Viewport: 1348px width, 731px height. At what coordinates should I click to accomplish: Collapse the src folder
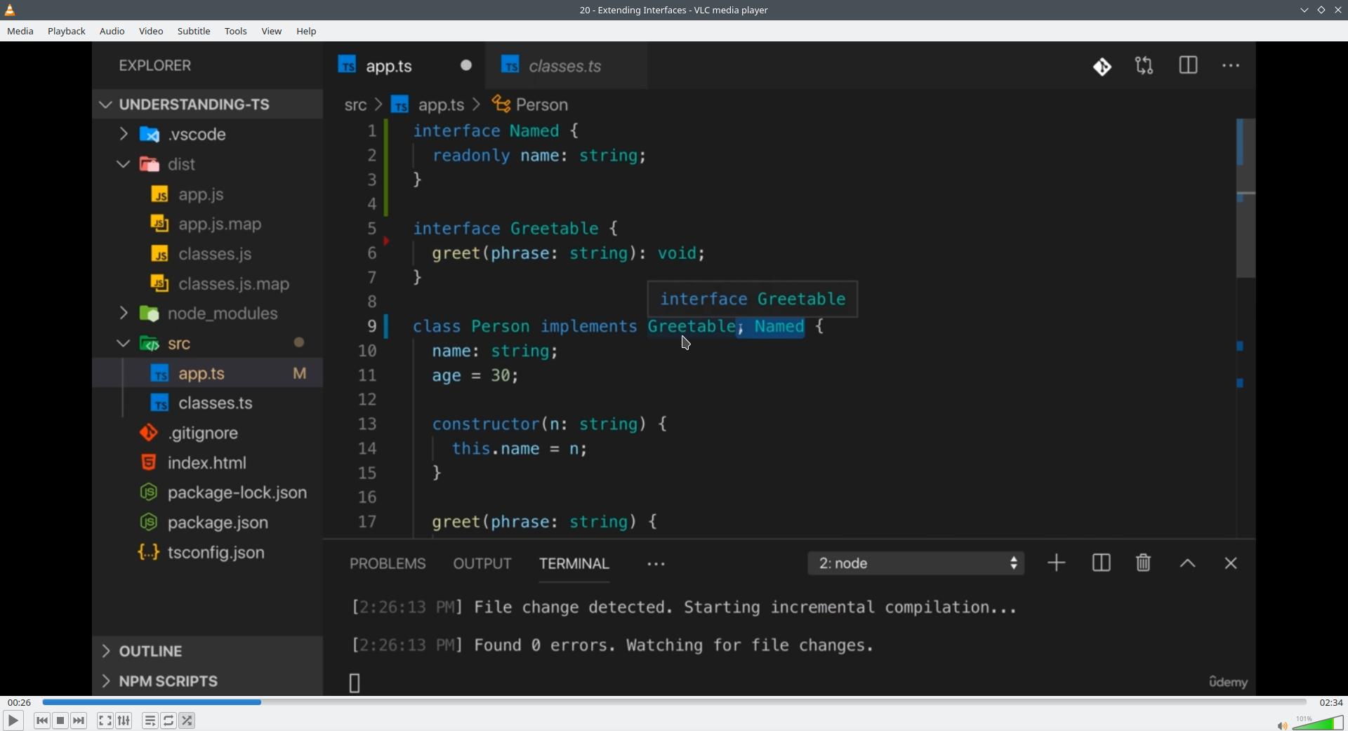coord(208,344)
